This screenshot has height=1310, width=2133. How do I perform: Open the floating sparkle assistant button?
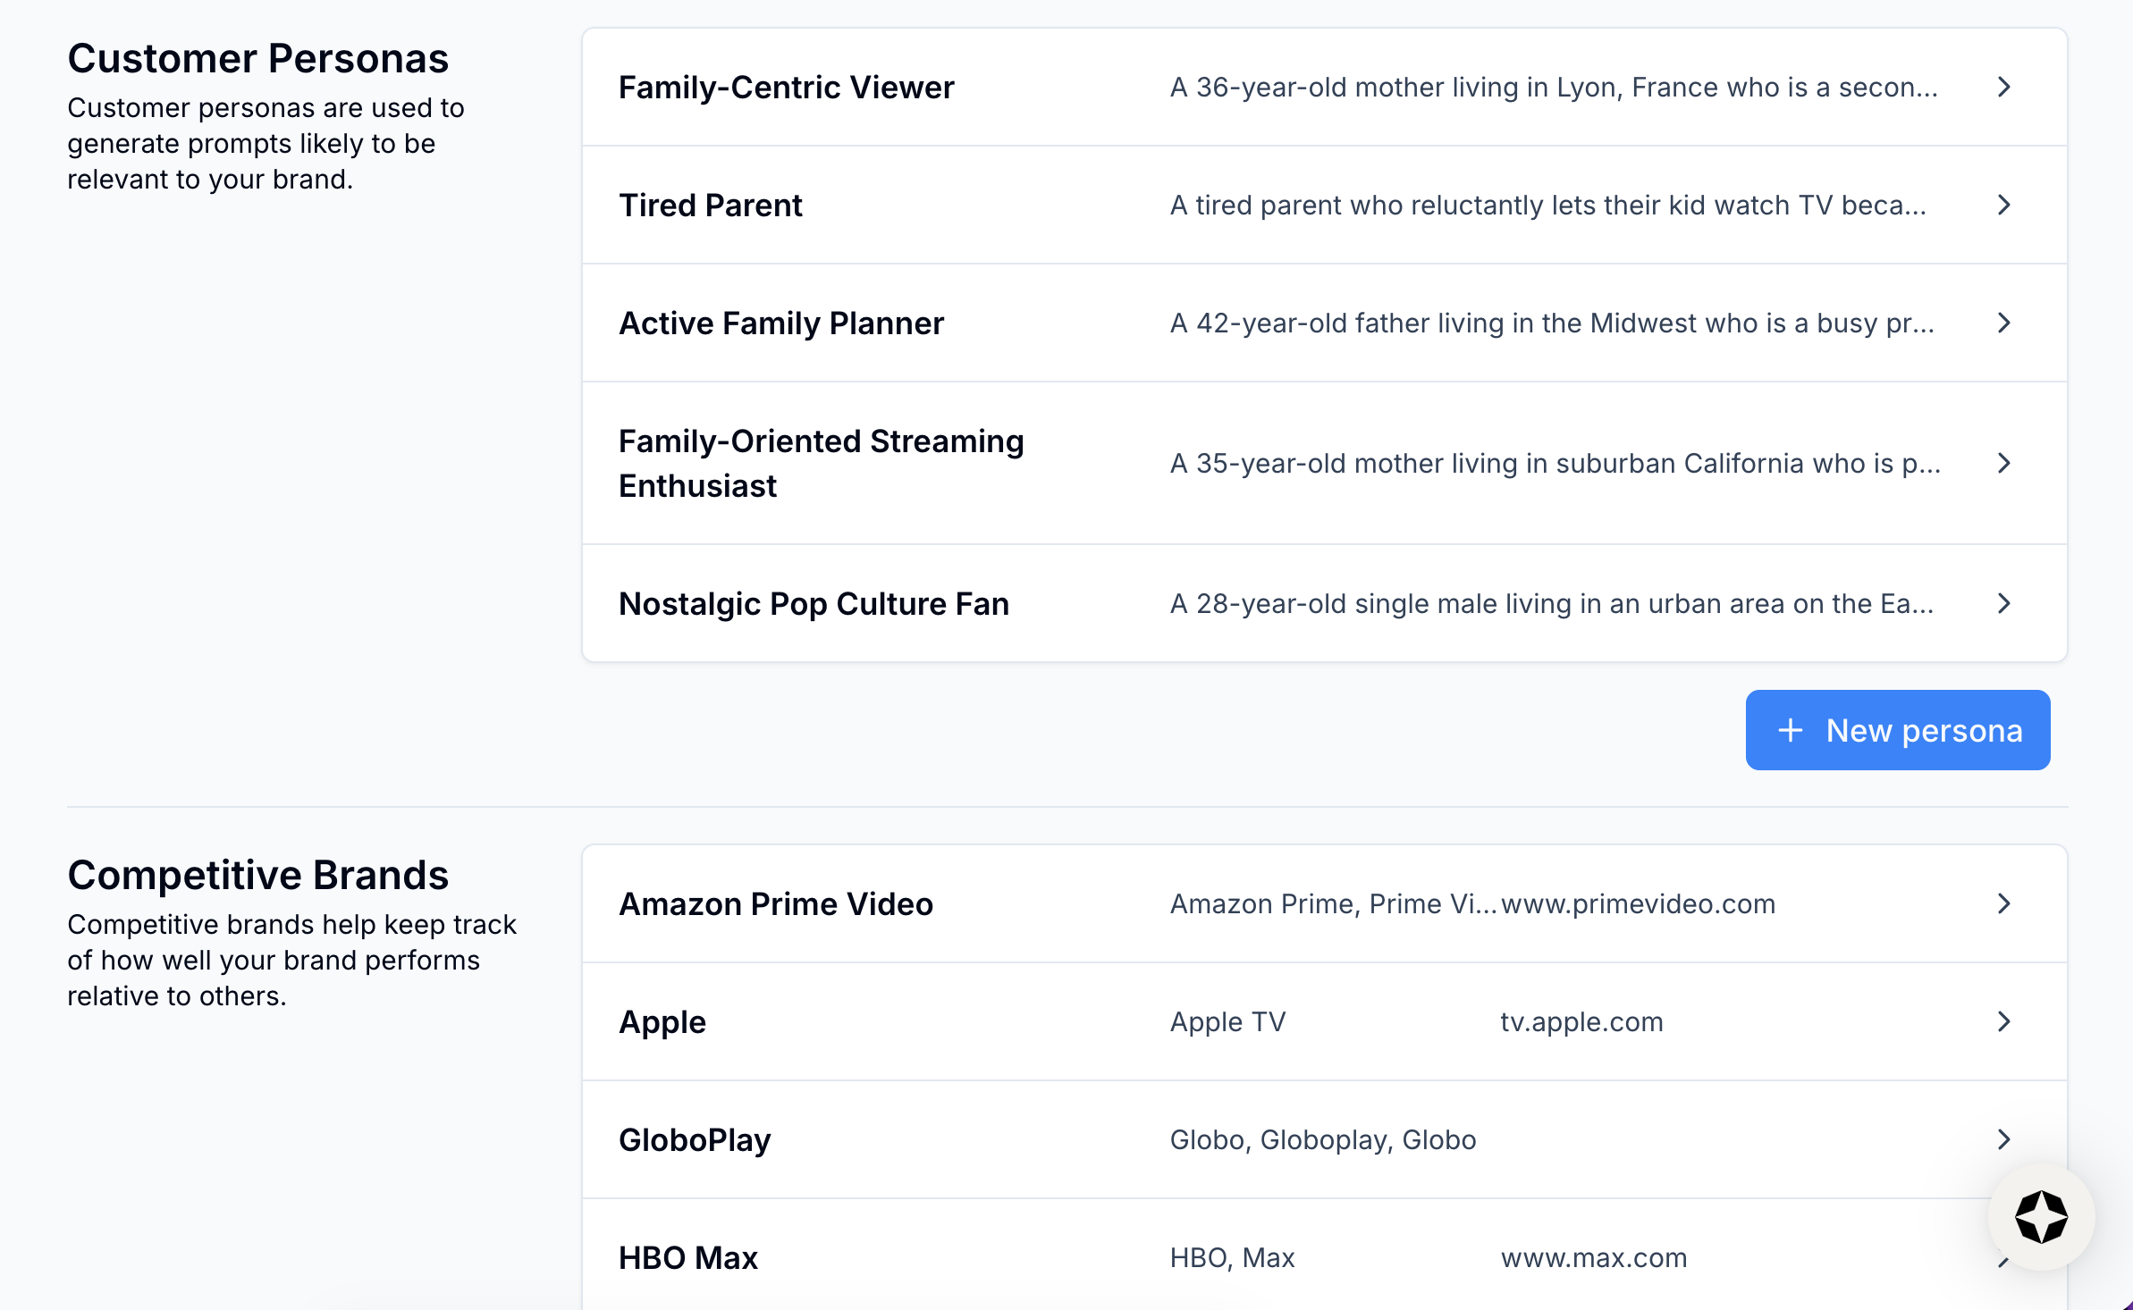(x=2041, y=1216)
